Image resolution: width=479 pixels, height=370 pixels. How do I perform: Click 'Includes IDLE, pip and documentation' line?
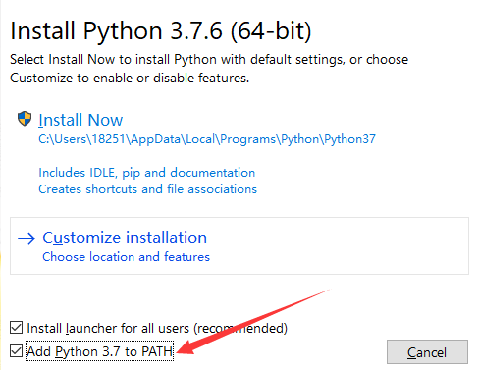[x=147, y=173]
